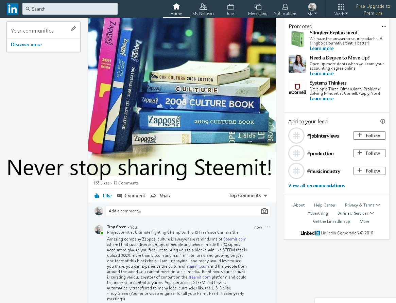The width and height of the screenshot is (396, 303).
Task: Follow the #production hashtag
Action: (369, 153)
